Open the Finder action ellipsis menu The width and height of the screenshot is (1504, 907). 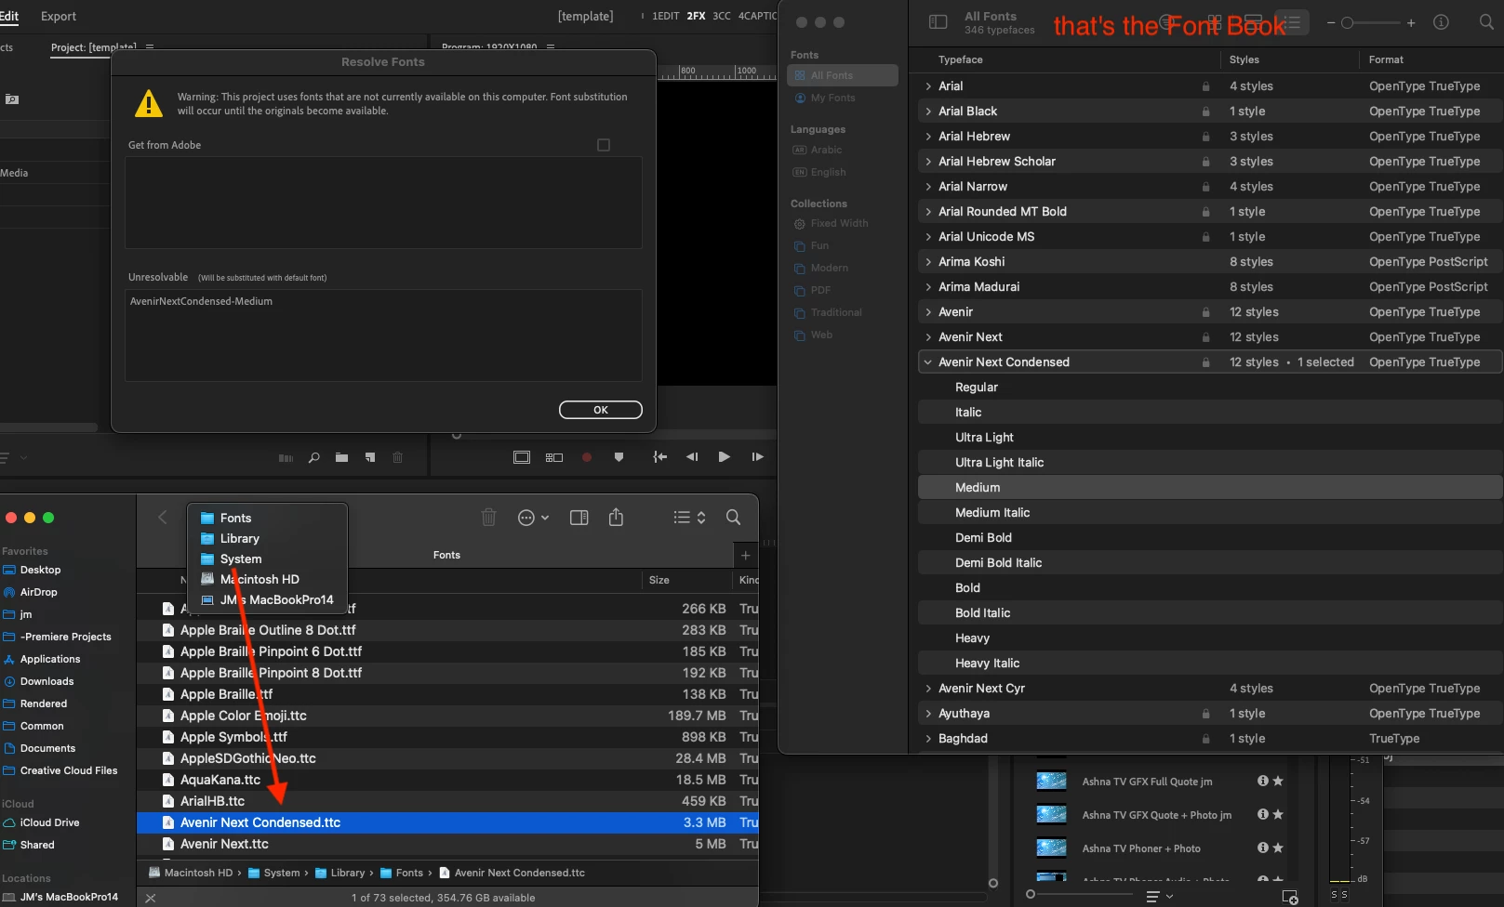(x=533, y=518)
